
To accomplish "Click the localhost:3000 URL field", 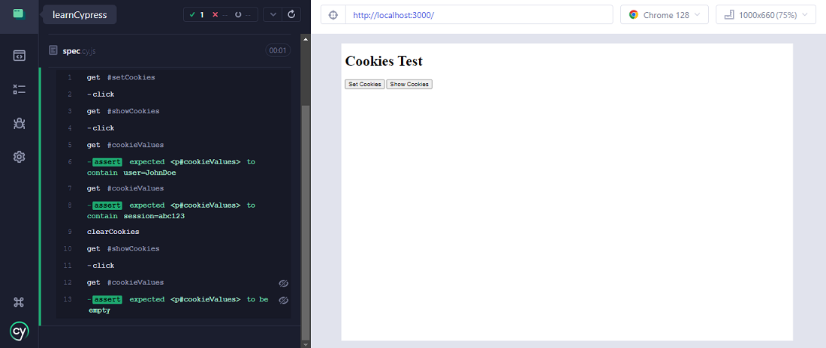I will (x=479, y=15).
